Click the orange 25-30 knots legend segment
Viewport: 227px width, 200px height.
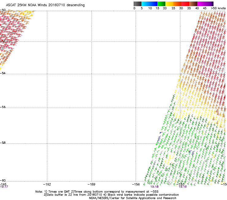click(177, 4)
